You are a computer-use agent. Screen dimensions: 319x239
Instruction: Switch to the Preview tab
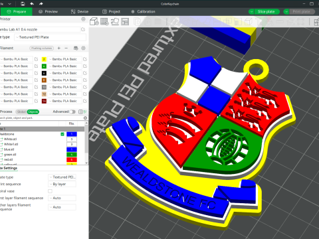click(x=48, y=11)
